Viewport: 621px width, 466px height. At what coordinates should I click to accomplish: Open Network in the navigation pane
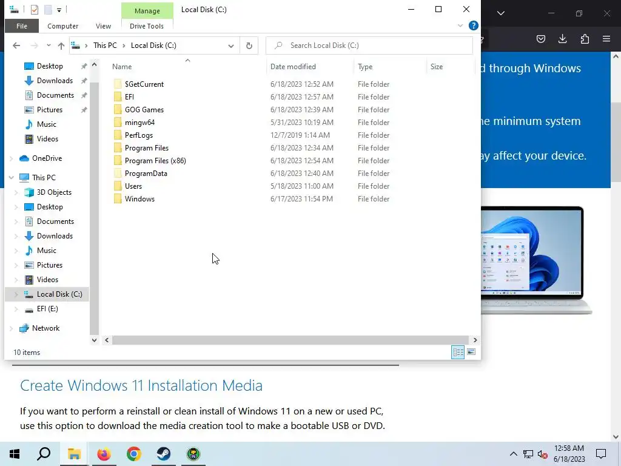[x=45, y=328]
